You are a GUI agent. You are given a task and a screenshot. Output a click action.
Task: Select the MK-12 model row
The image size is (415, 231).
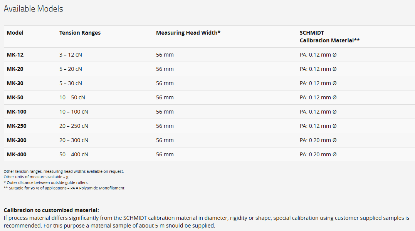point(209,55)
